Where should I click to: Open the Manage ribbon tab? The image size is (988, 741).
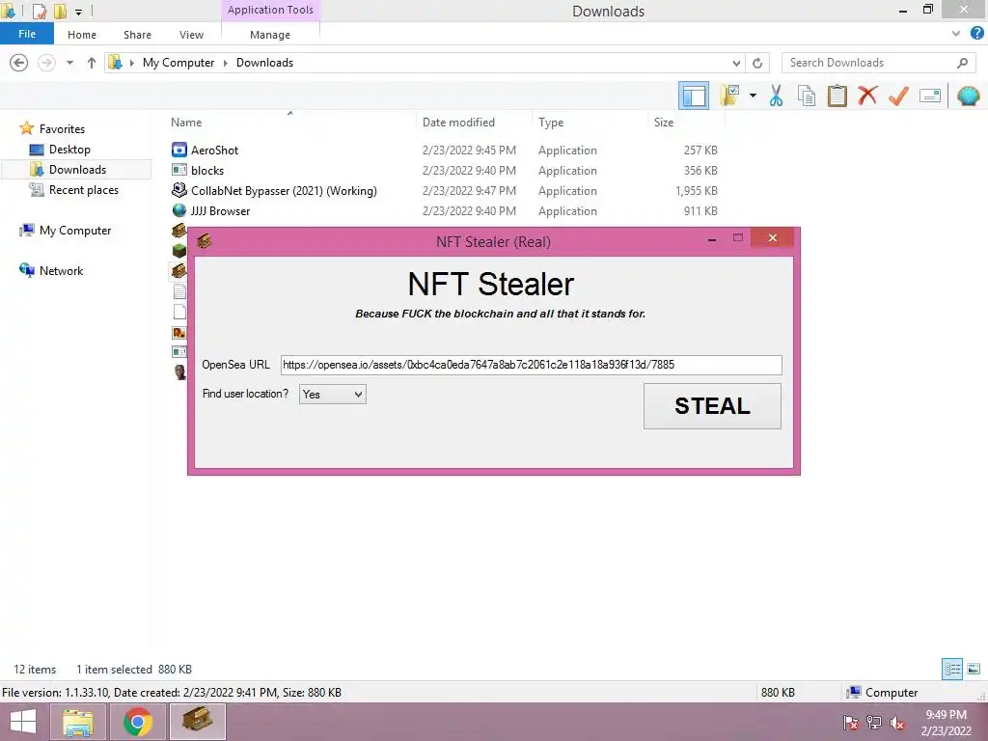270,35
